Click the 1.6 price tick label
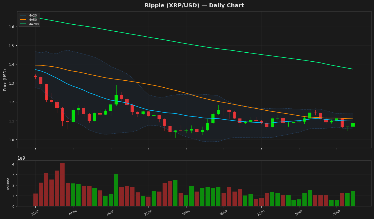The width and height of the screenshot is (374, 219). coord(12,27)
